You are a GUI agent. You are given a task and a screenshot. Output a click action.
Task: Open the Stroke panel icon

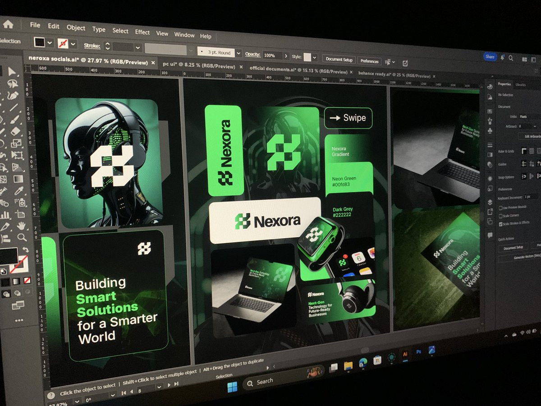pyautogui.click(x=490, y=145)
